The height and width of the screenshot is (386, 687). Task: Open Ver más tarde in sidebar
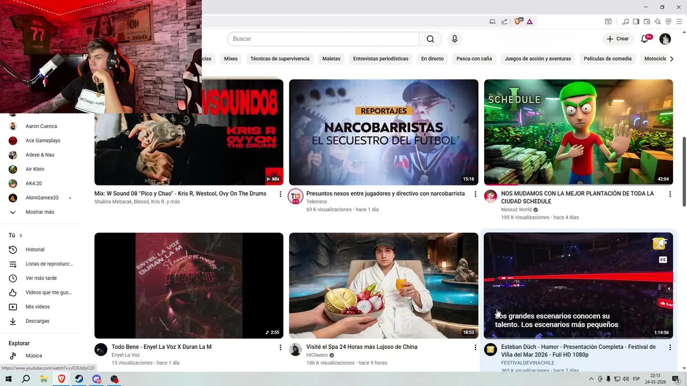tap(41, 278)
